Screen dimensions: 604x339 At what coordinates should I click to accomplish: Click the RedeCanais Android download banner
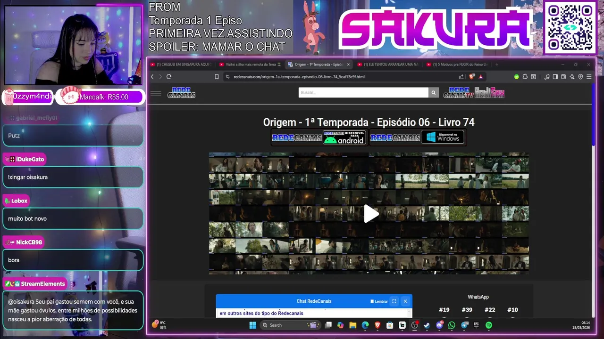tap(319, 137)
